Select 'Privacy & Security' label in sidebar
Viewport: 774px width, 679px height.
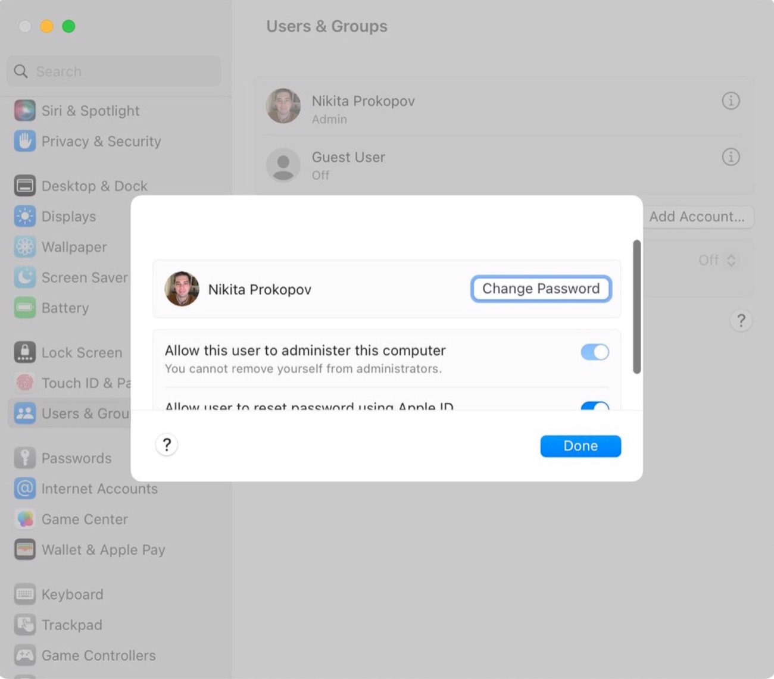[x=101, y=141]
